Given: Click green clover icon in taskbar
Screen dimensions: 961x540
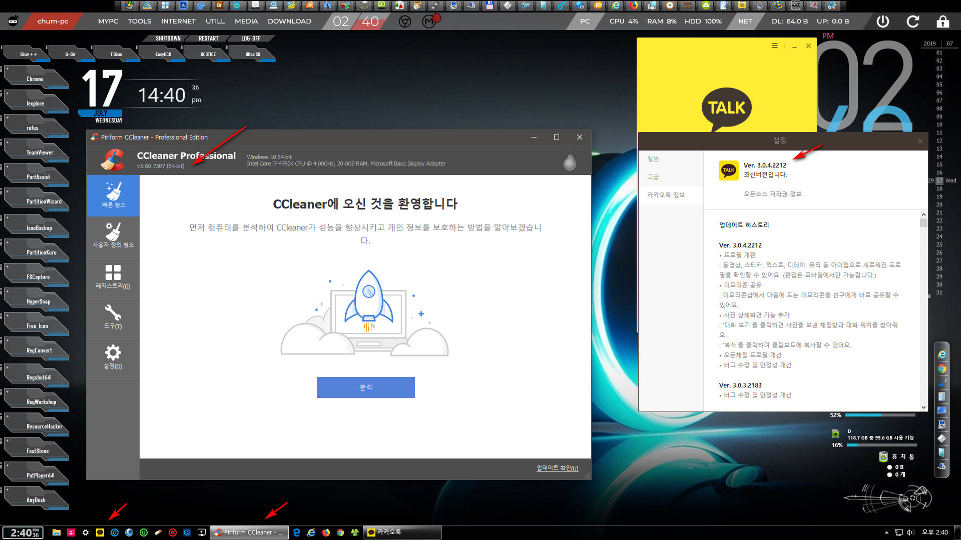Looking at the screenshot, I should click(355, 532).
